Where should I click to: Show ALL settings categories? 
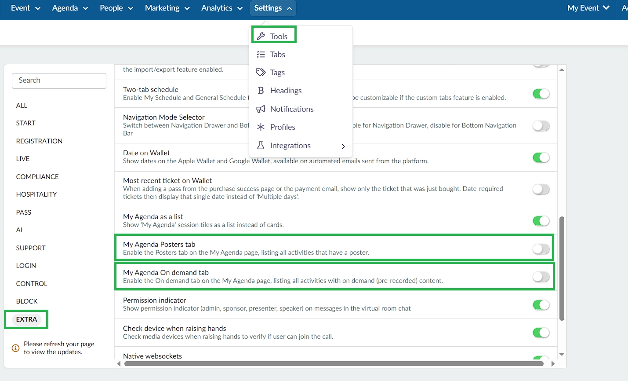pyautogui.click(x=22, y=106)
